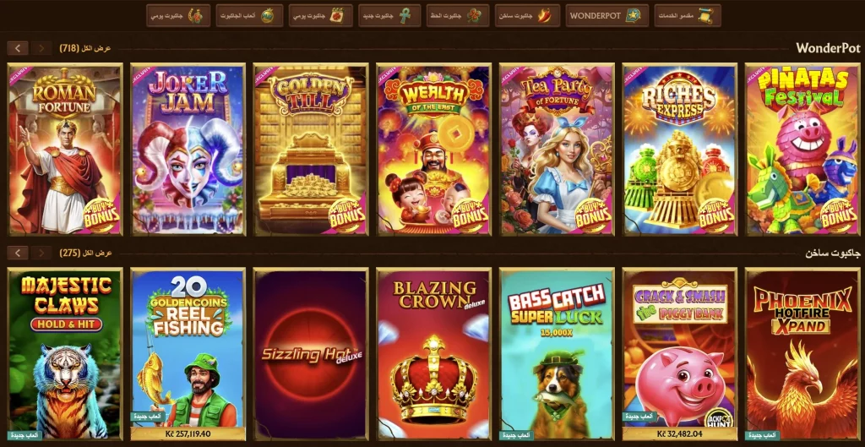Click the Buy Bonus badge on Riches Express
The height and width of the screenshot is (447, 865).
(x=715, y=215)
